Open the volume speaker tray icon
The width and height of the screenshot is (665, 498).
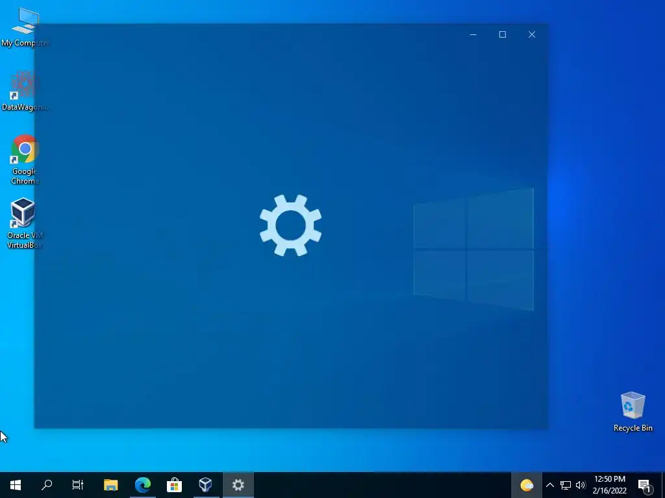click(x=581, y=485)
